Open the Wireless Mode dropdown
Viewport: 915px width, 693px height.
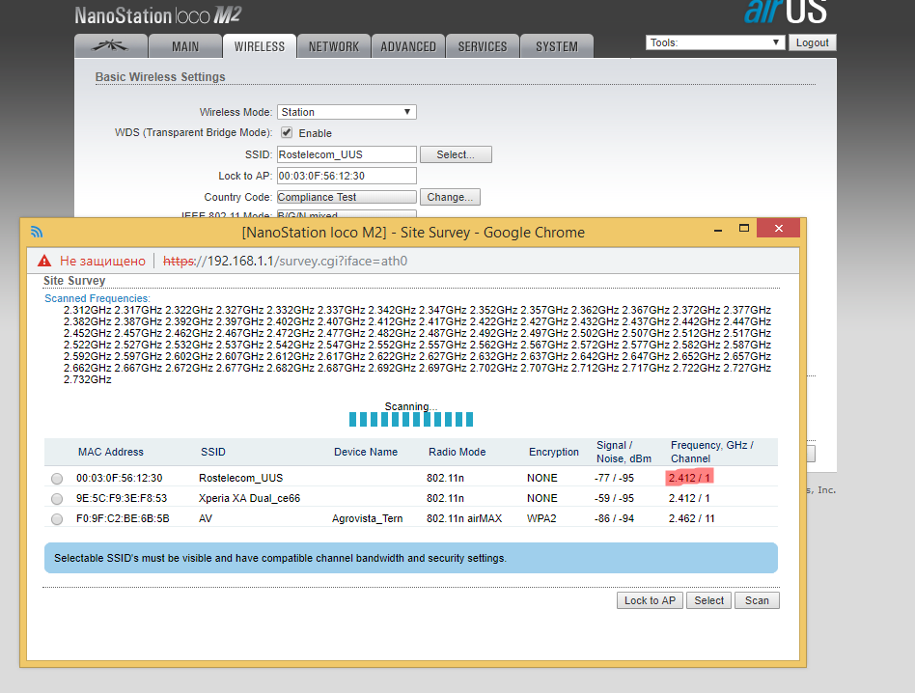[x=347, y=112]
